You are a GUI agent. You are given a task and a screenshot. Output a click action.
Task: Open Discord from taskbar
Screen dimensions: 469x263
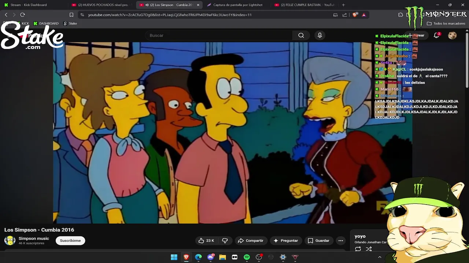click(211, 257)
